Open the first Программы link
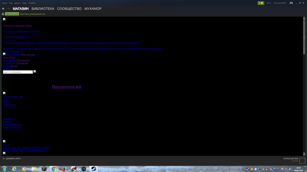 point(9,60)
